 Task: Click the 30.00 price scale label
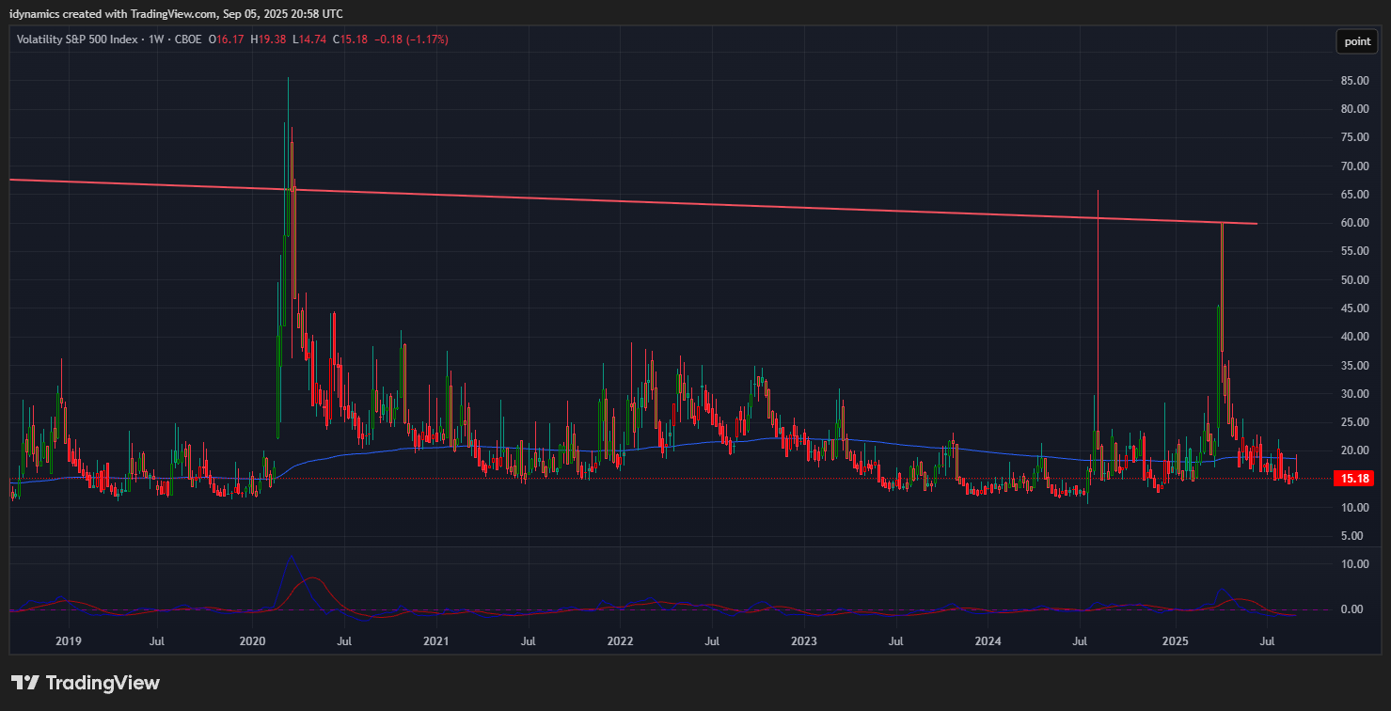[x=1354, y=394]
